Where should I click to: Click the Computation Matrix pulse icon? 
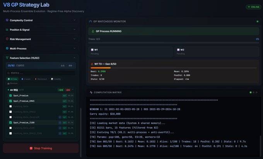point(91,92)
